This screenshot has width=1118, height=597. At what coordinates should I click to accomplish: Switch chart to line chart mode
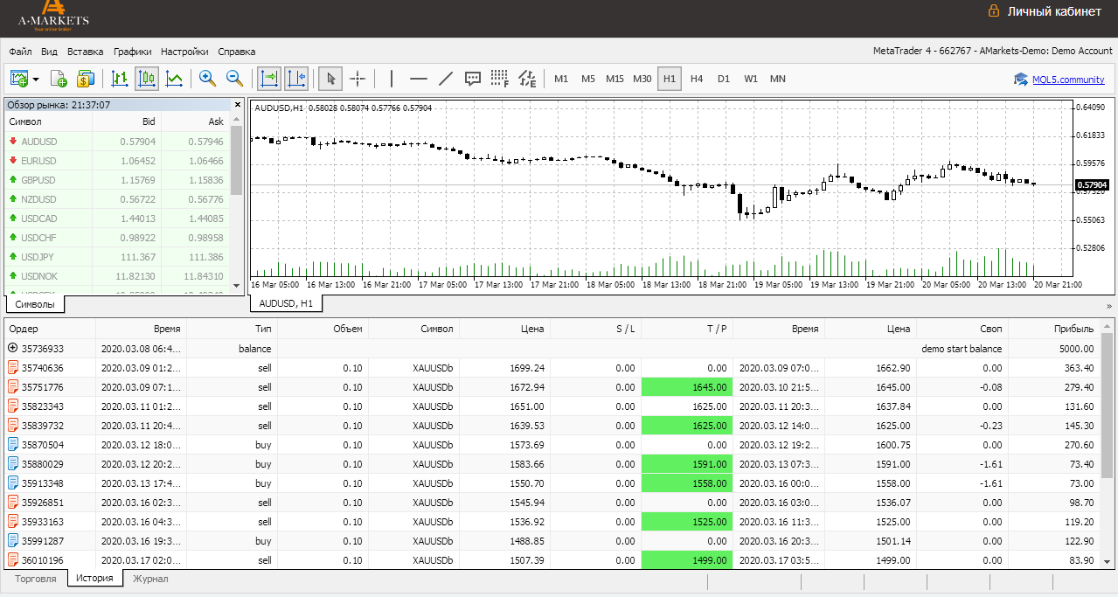[x=175, y=79]
